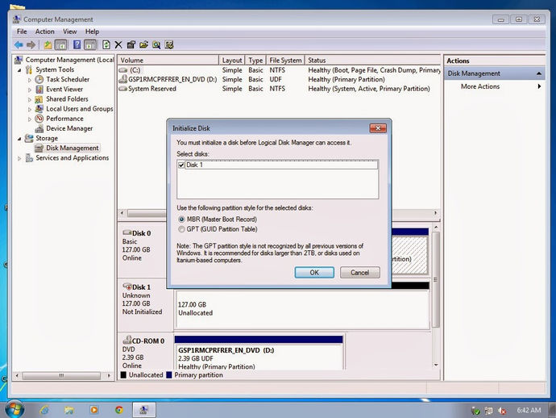Viewport: 556px width, 418px height.
Task: Select Performance in the tree
Action: [x=64, y=119]
